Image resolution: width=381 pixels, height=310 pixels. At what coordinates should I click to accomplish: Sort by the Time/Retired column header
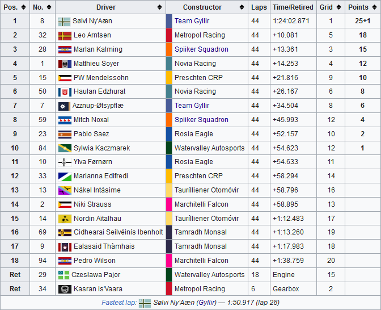pos(293,7)
